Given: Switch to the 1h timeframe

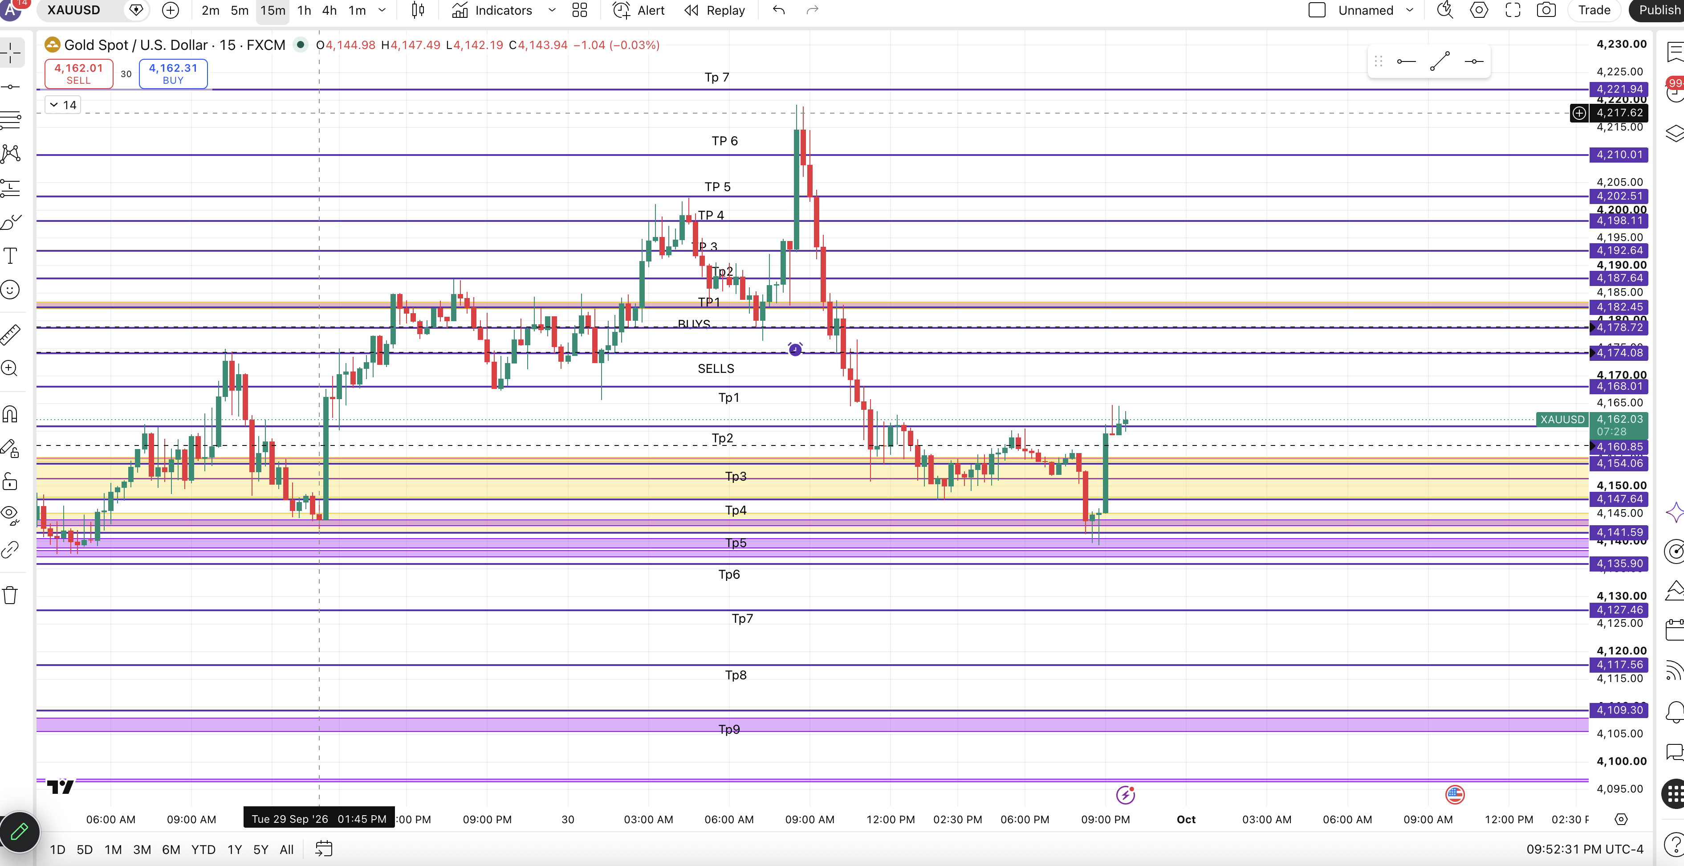Looking at the screenshot, I should click(304, 10).
